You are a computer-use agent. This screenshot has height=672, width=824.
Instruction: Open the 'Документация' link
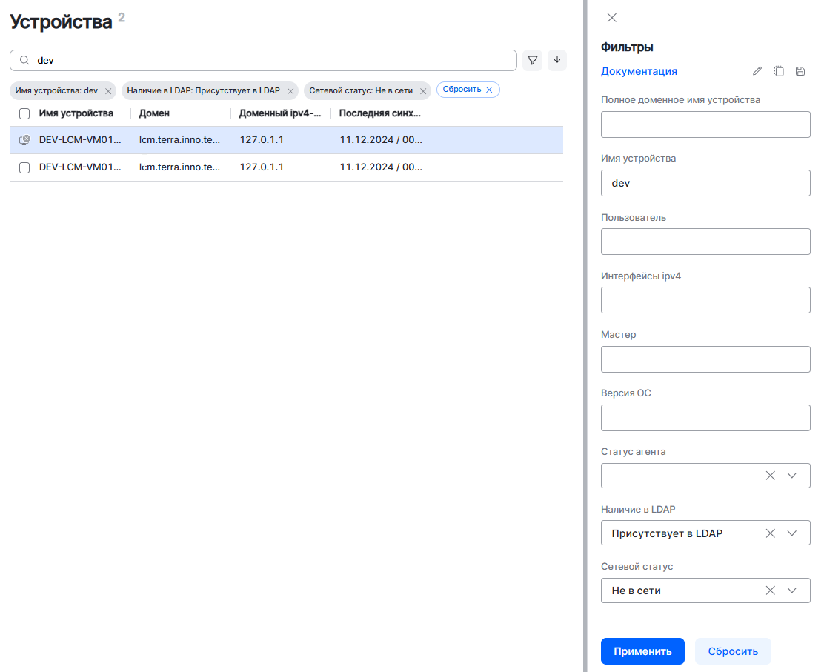[x=639, y=71]
